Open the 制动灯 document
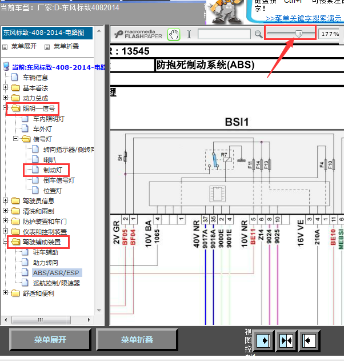 (53, 170)
